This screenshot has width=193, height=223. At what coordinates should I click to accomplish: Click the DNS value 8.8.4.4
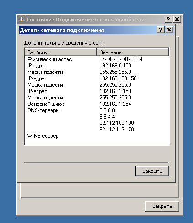(107, 117)
